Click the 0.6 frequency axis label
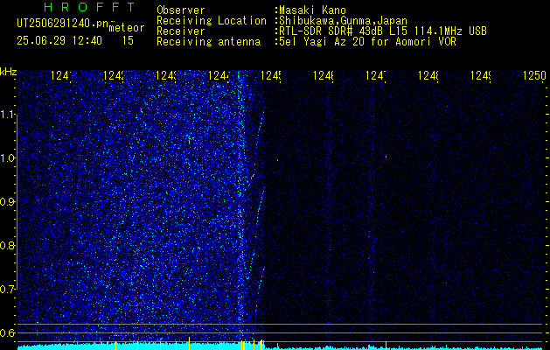Screen dimensions: 550x350 point(7,332)
